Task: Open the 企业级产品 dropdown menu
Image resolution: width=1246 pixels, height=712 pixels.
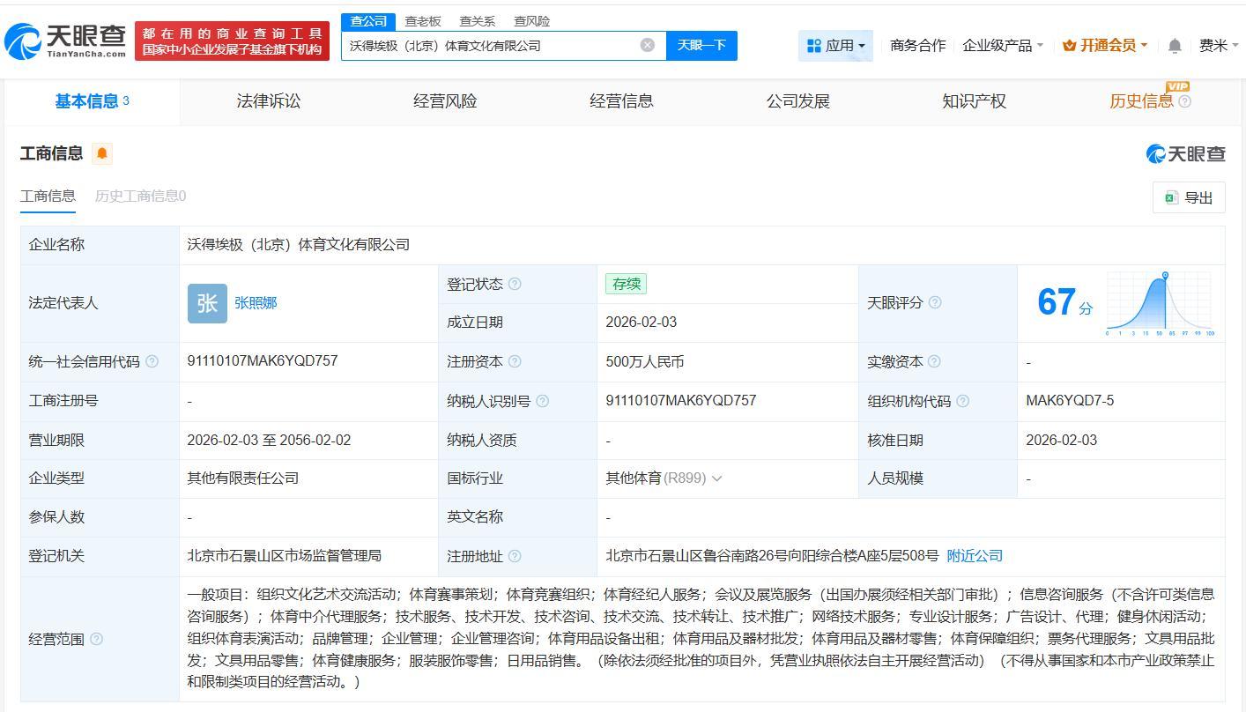Action: click(1003, 46)
